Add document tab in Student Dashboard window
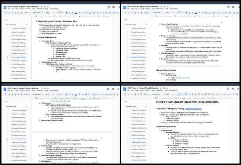Viewport: 241px width, 165px height. pyautogui.click(x=146, y=106)
